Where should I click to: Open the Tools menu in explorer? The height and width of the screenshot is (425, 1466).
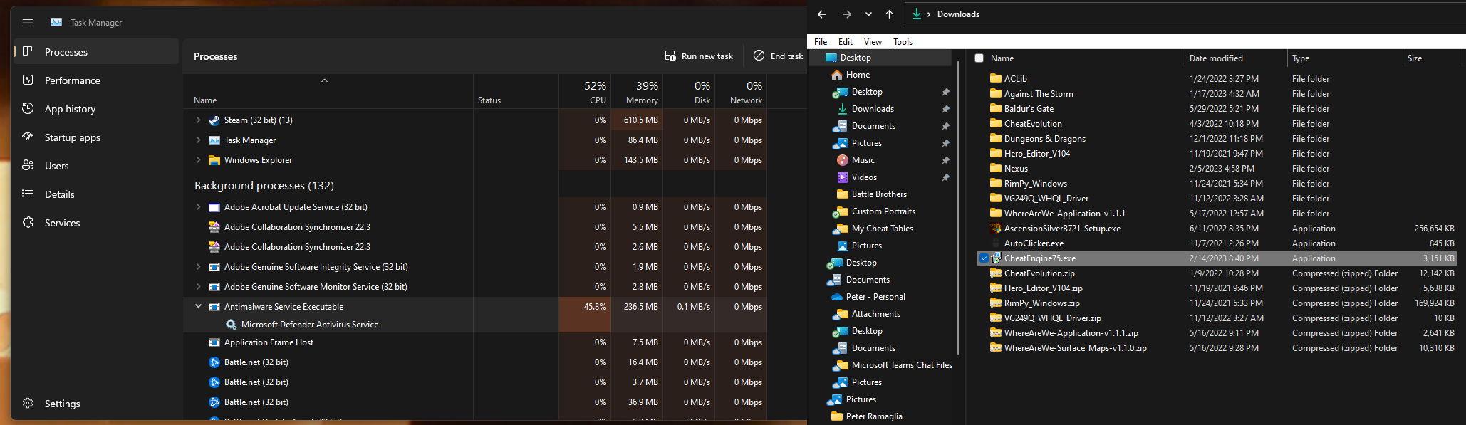click(903, 42)
